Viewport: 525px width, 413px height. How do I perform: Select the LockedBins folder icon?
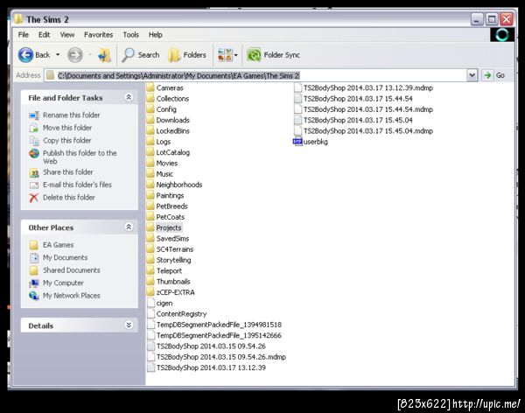pyautogui.click(x=150, y=130)
